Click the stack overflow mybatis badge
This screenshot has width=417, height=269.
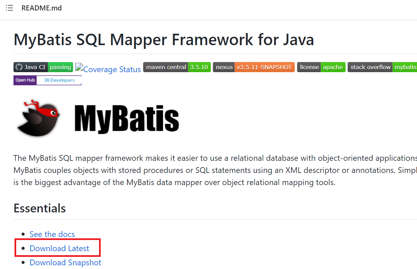click(x=382, y=67)
